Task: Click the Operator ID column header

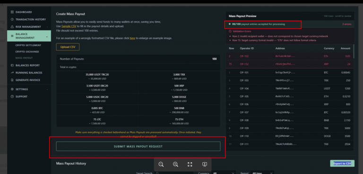Action: pos(247,49)
